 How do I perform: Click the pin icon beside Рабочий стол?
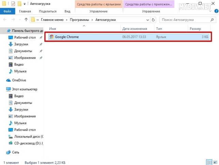pyautogui.click(x=41, y=37)
